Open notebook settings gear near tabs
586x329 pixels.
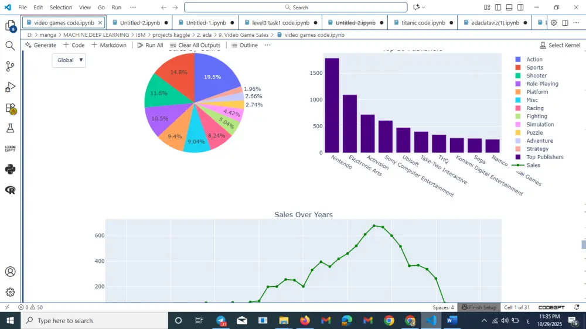click(x=554, y=23)
